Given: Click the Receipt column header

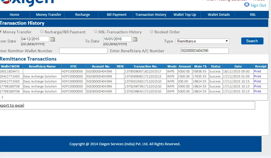Looking at the screenshot, I should pyautogui.click(x=261, y=66).
